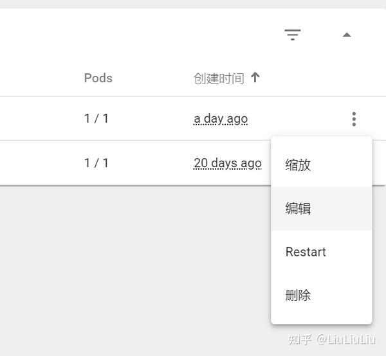This screenshot has width=386, height=356.
Task: Click the blank table header area right of 创建时间
Action: click(320, 78)
